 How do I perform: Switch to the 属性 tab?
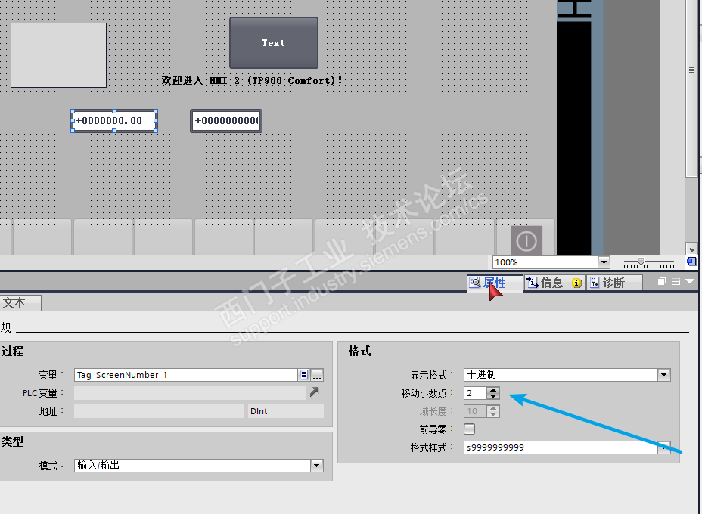point(494,283)
